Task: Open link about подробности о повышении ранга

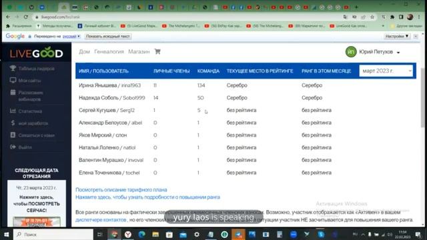Action: tap(147, 197)
